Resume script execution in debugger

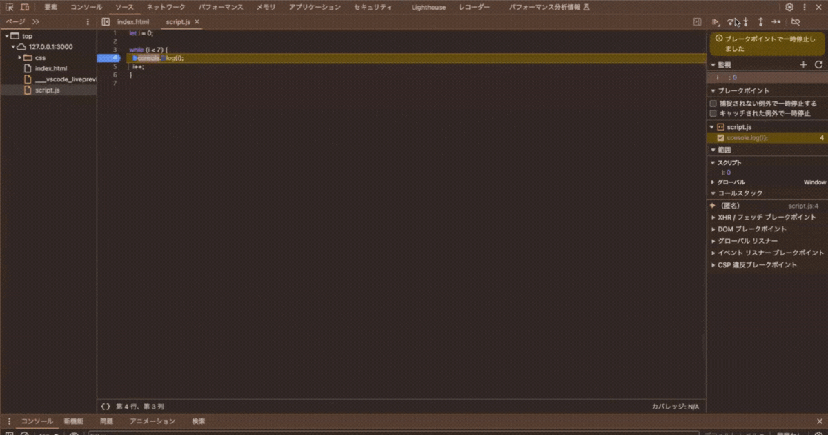[716, 22]
